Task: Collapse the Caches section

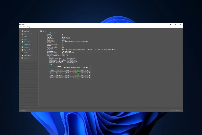Action: click(48, 57)
